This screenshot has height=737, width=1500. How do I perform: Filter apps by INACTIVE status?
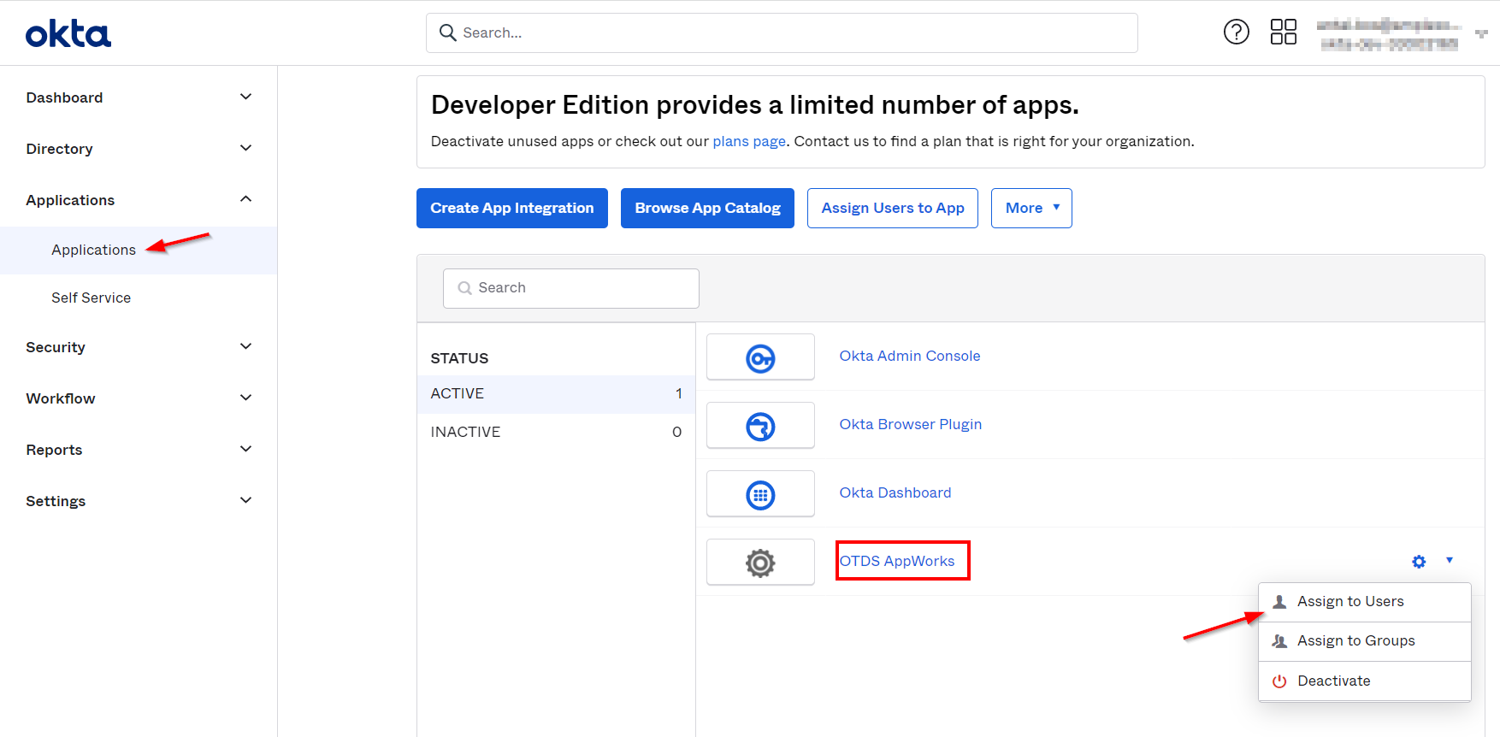555,433
